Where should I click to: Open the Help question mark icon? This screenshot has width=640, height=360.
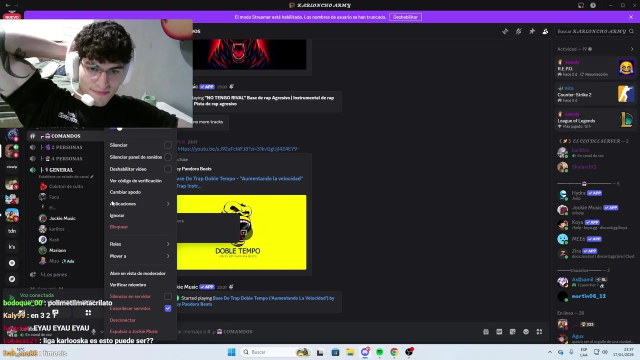point(593,5)
